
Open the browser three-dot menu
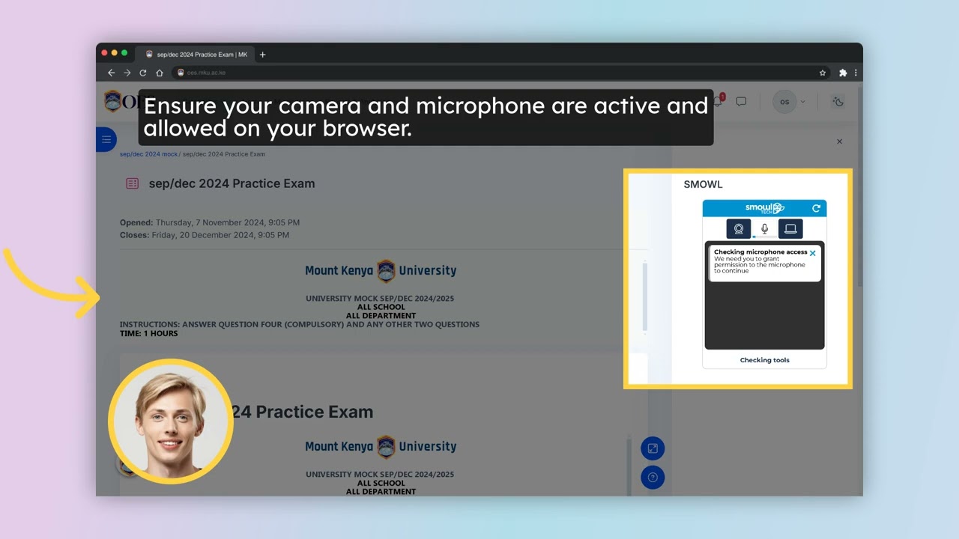tap(856, 73)
